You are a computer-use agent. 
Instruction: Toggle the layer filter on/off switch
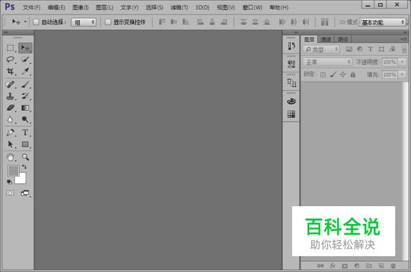click(x=404, y=49)
